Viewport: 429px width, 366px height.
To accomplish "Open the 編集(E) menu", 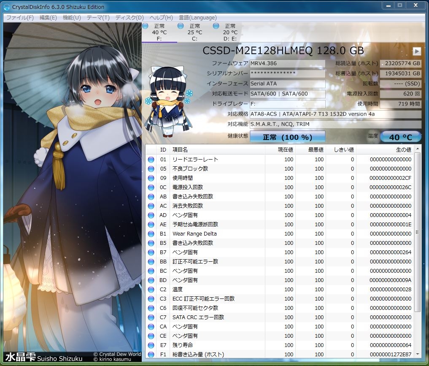I will coord(48,18).
